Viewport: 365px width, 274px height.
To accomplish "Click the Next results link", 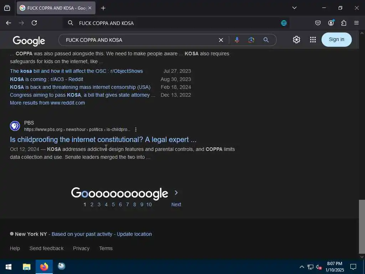I will pyautogui.click(x=176, y=204).
